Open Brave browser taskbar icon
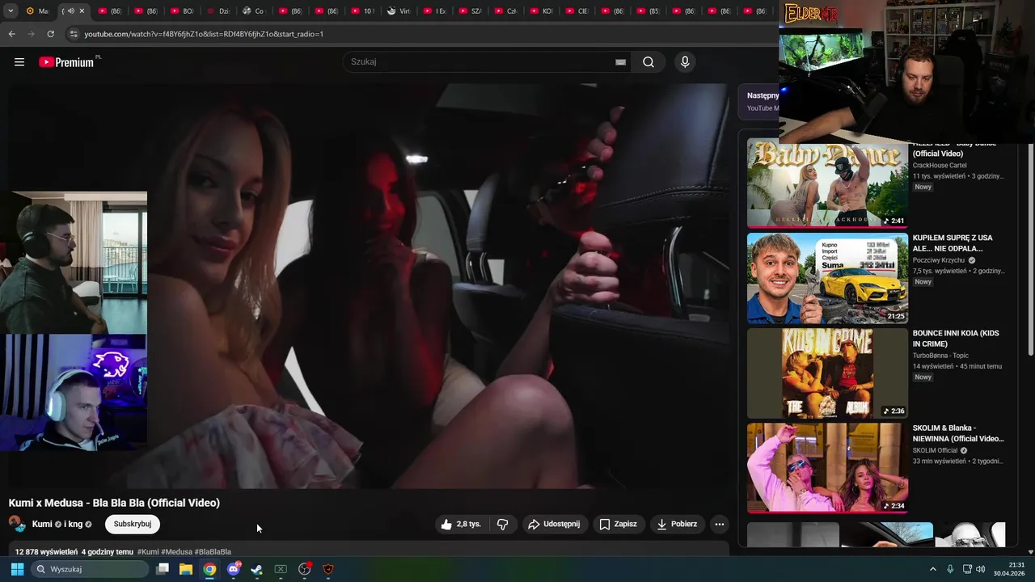This screenshot has height=582, width=1035. [328, 569]
